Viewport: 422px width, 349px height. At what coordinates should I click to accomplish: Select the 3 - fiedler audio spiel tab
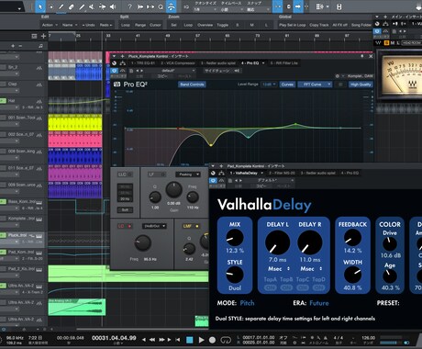[x=218, y=63]
